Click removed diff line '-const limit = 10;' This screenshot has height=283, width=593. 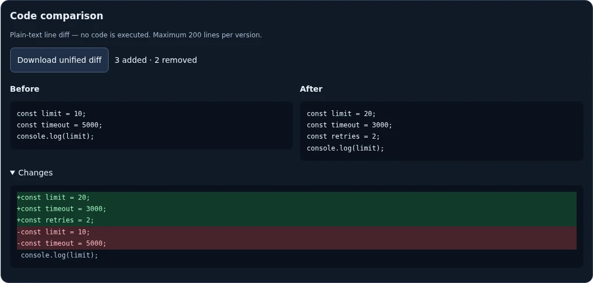[x=296, y=232]
